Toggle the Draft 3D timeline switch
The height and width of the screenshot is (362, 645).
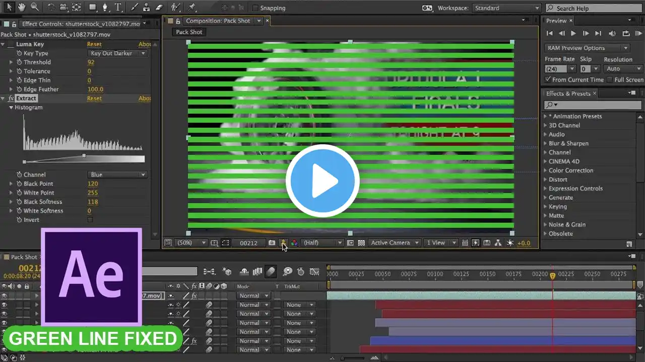pyautogui.click(x=226, y=271)
